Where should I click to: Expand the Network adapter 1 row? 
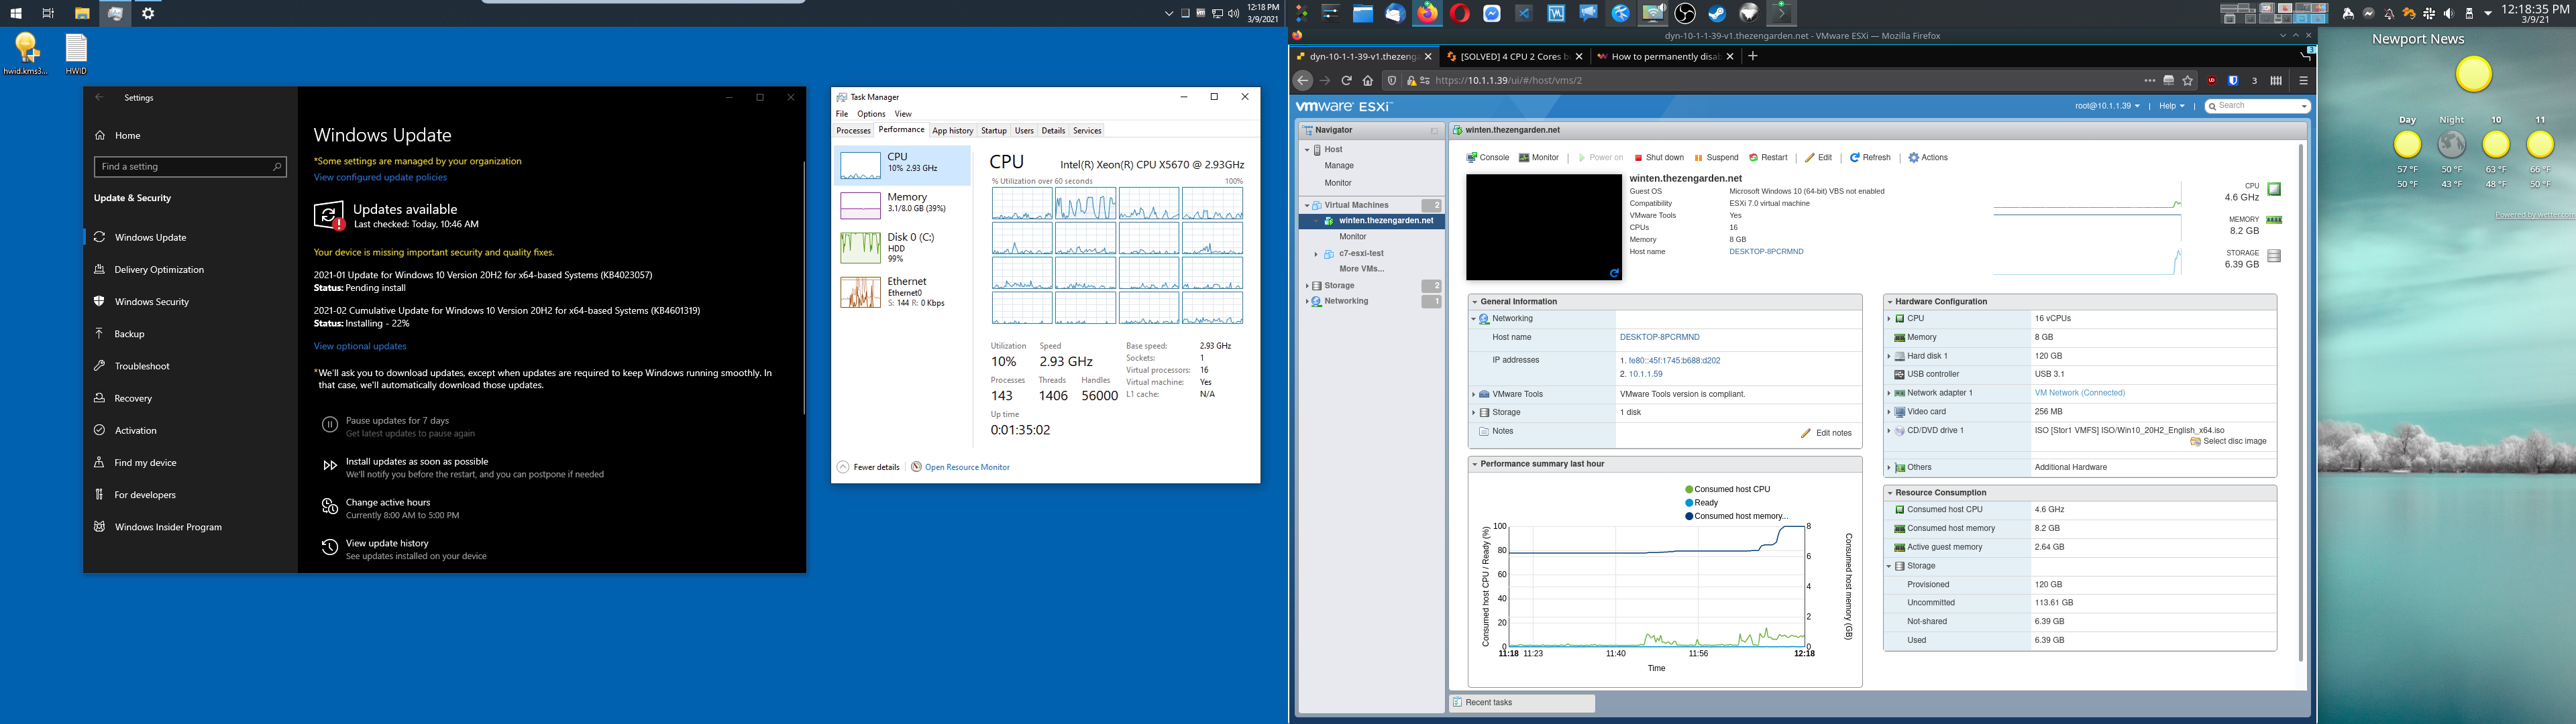[1889, 393]
